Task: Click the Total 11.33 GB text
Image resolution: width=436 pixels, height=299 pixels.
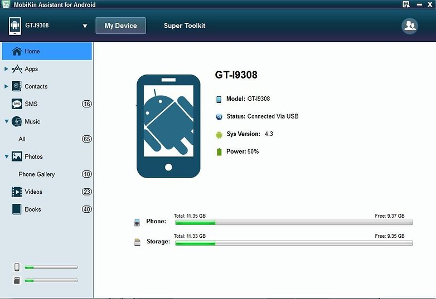Action: [190, 236]
